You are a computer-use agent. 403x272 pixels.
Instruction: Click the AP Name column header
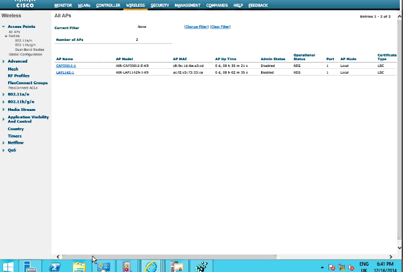[64, 59]
